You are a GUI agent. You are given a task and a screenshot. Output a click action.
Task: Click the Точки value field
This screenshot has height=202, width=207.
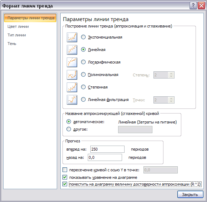click(x=161, y=100)
